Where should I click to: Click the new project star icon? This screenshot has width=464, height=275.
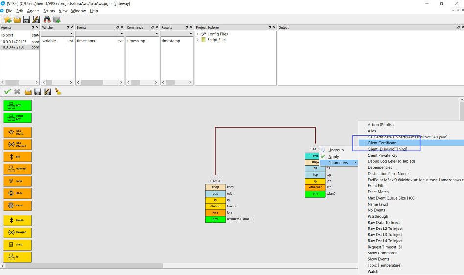coord(8,19)
